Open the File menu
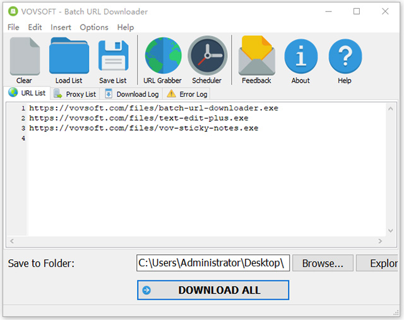 [13, 27]
